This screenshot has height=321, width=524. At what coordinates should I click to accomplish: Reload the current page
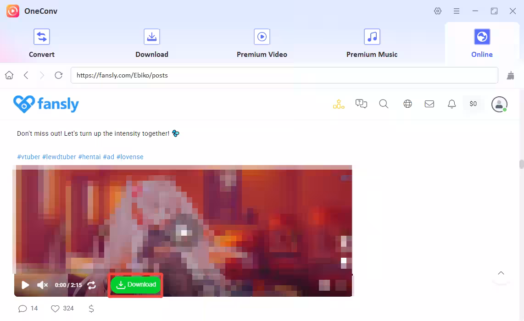[58, 75]
